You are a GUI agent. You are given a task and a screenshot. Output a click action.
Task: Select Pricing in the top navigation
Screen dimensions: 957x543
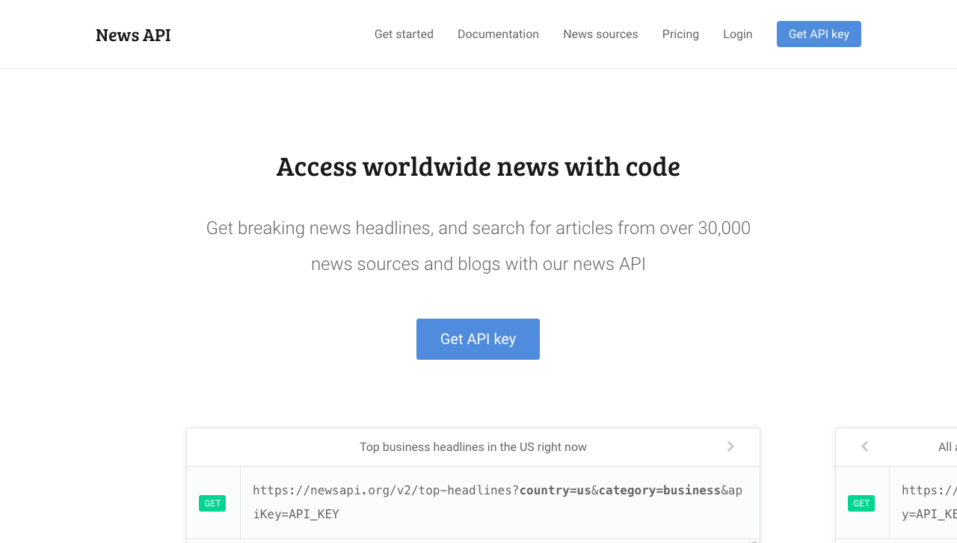point(680,34)
